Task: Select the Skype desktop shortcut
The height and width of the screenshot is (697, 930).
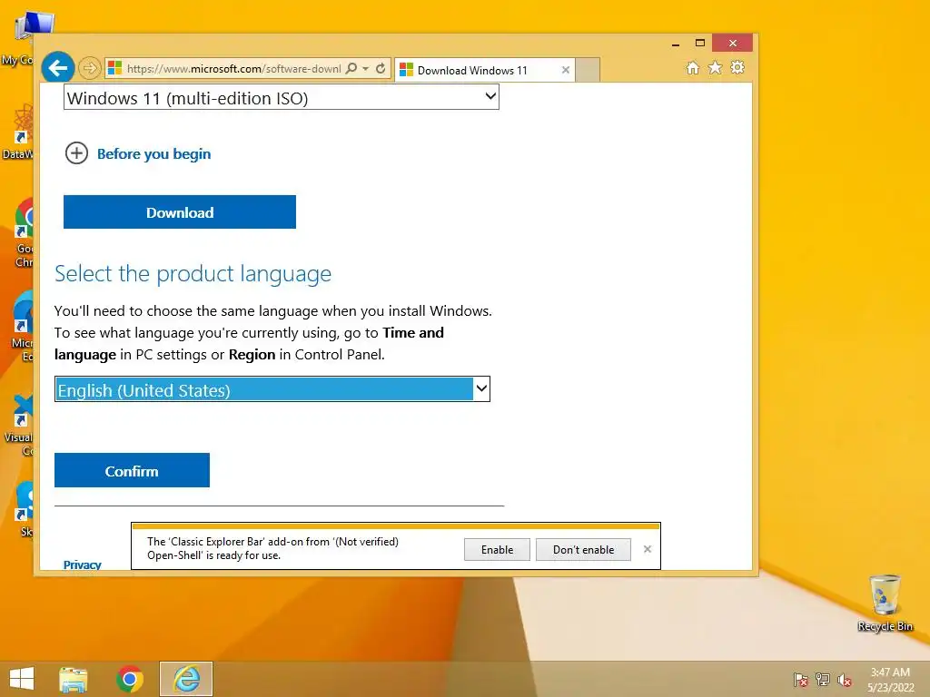Action: point(24,508)
